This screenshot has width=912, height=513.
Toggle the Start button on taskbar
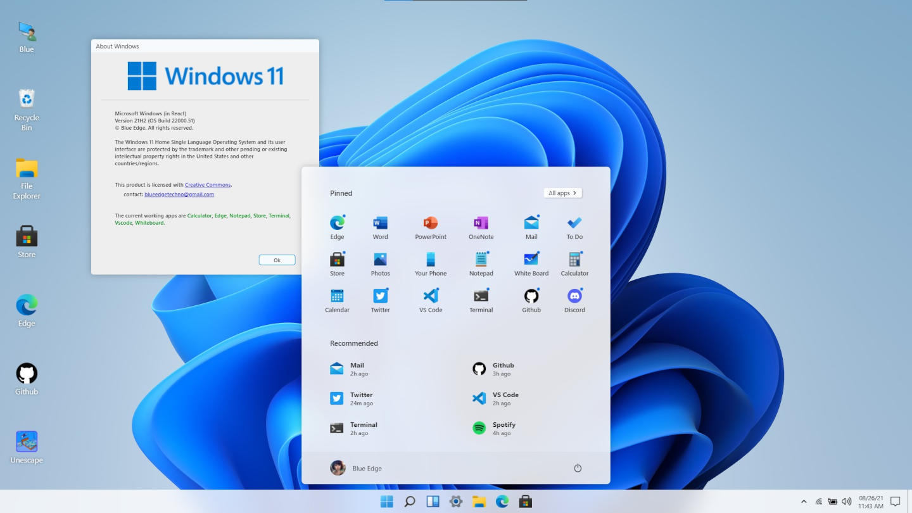click(x=386, y=502)
